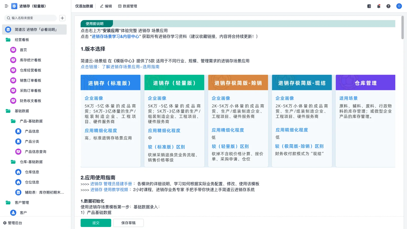Open the 产品信息 form icon

(18, 131)
